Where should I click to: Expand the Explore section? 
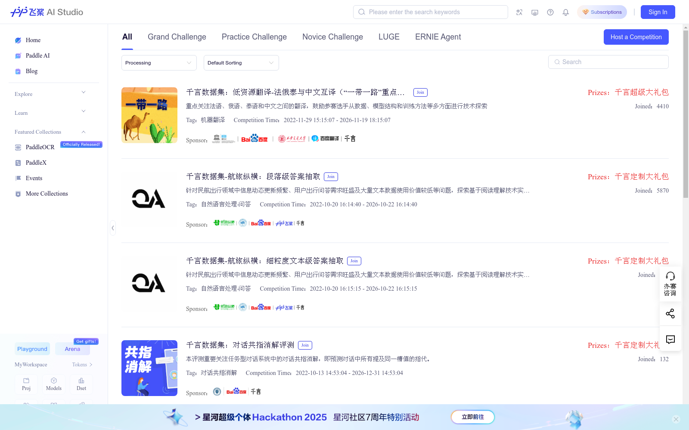click(x=84, y=92)
